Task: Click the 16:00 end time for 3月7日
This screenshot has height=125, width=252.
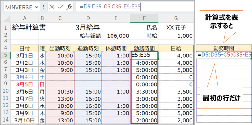Action: point(88,99)
